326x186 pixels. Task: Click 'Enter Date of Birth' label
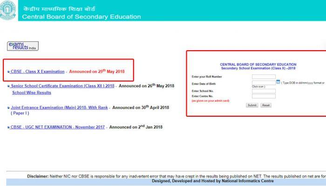coord(204,84)
